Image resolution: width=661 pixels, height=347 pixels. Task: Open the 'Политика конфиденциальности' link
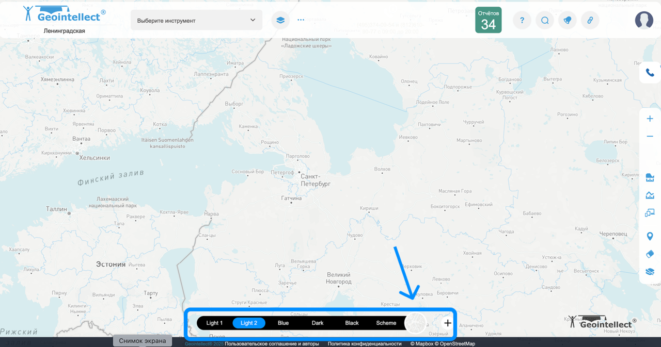[x=365, y=343]
